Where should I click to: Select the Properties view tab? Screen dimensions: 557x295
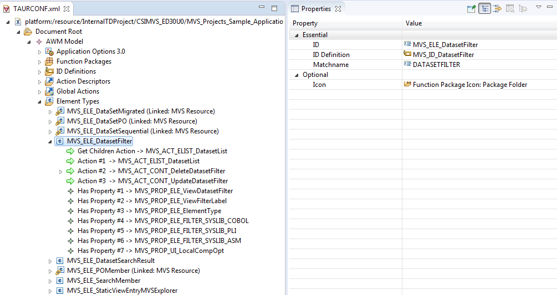coord(315,8)
